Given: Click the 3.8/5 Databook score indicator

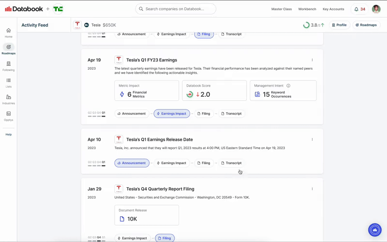Looking at the screenshot, I should (313, 25).
